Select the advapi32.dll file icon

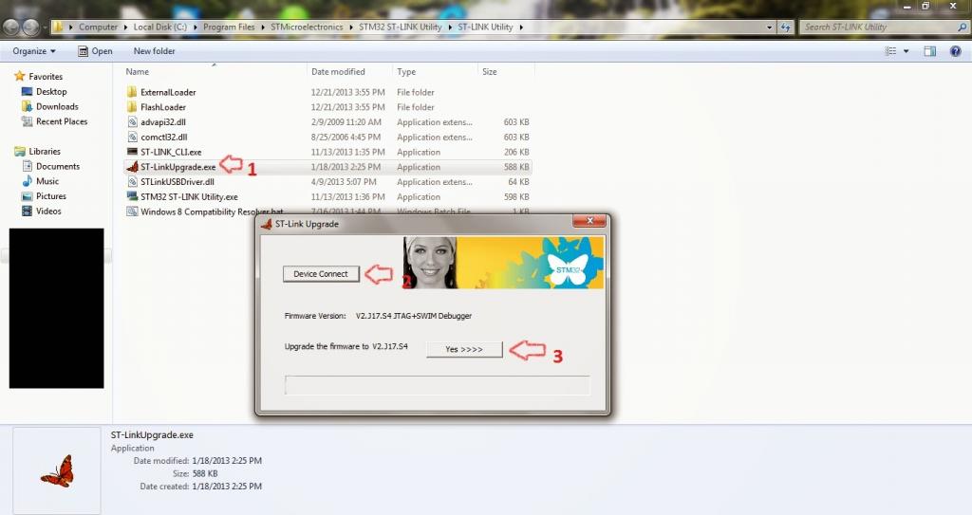pos(132,122)
